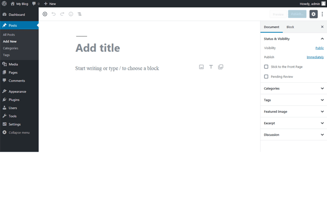Collapse the Status & Visibility panel

[x=322, y=39]
